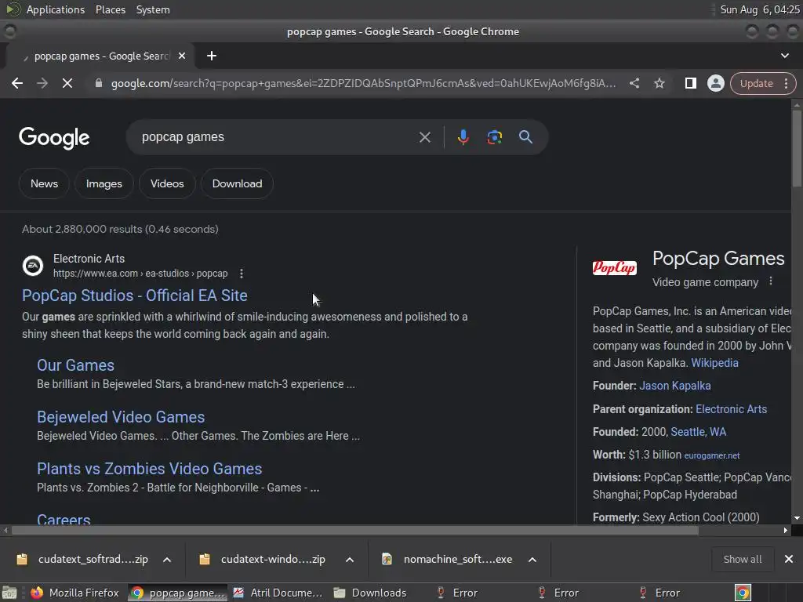Expand options for cudatext_softrad zip
Image resolution: width=803 pixels, height=602 pixels.
click(x=167, y=560)
